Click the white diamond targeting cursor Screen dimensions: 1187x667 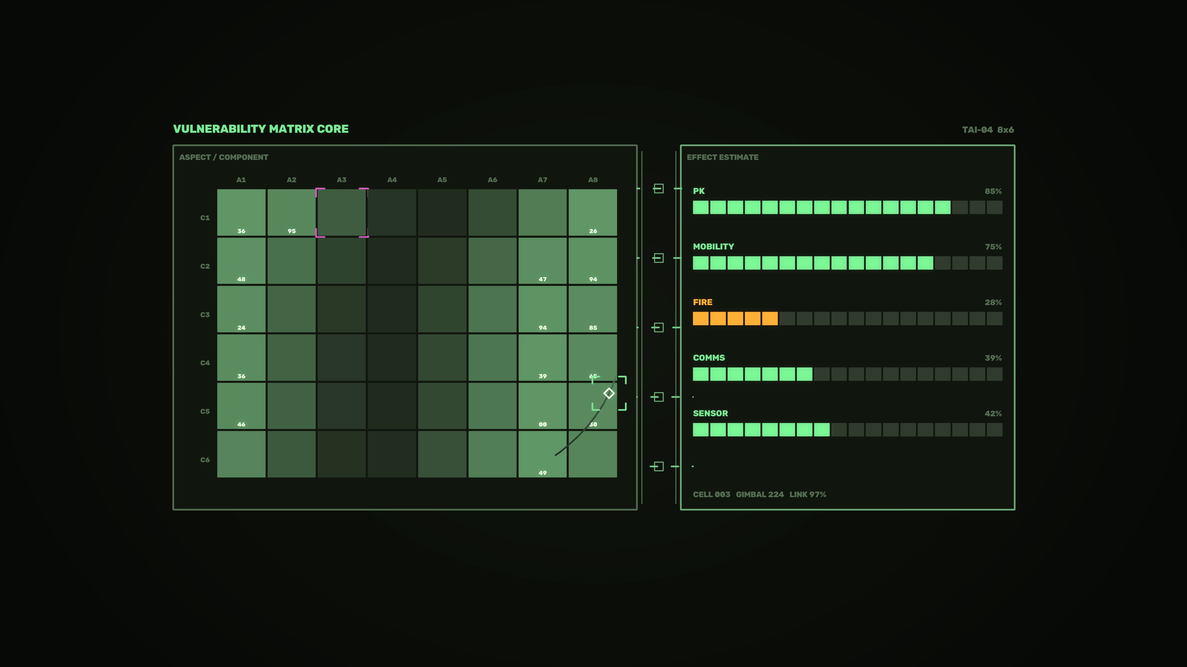609,393
